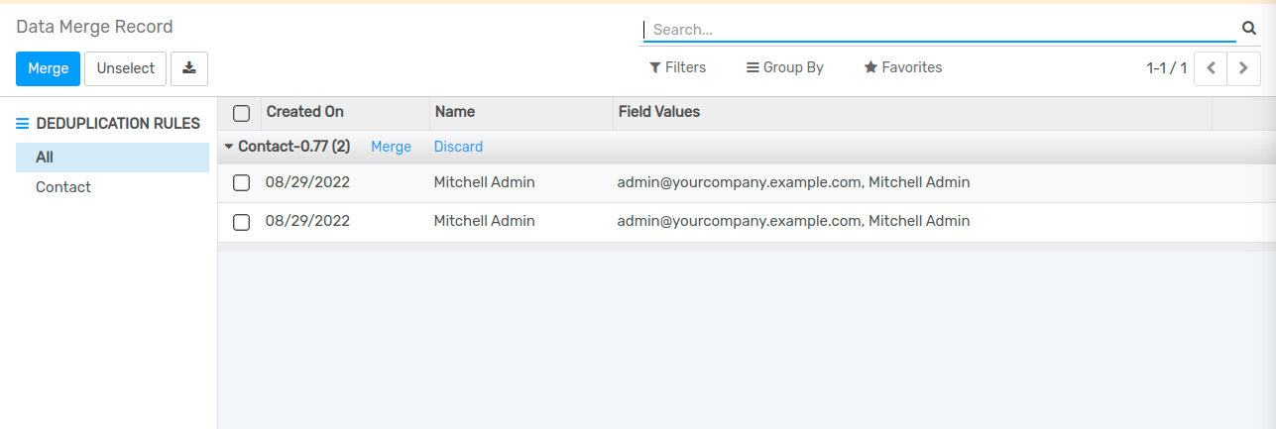The height and width of the screenshot is (429, 1276).
Task: Collapse the Contact-0.77 group
Action: pyautogui.click(x=229, y=147)
